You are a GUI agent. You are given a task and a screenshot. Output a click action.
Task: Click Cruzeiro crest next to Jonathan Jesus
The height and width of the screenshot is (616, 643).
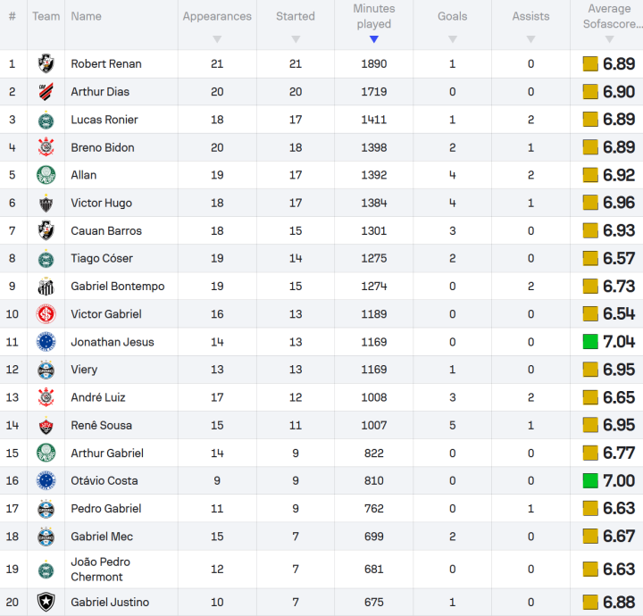click(46, 342)
